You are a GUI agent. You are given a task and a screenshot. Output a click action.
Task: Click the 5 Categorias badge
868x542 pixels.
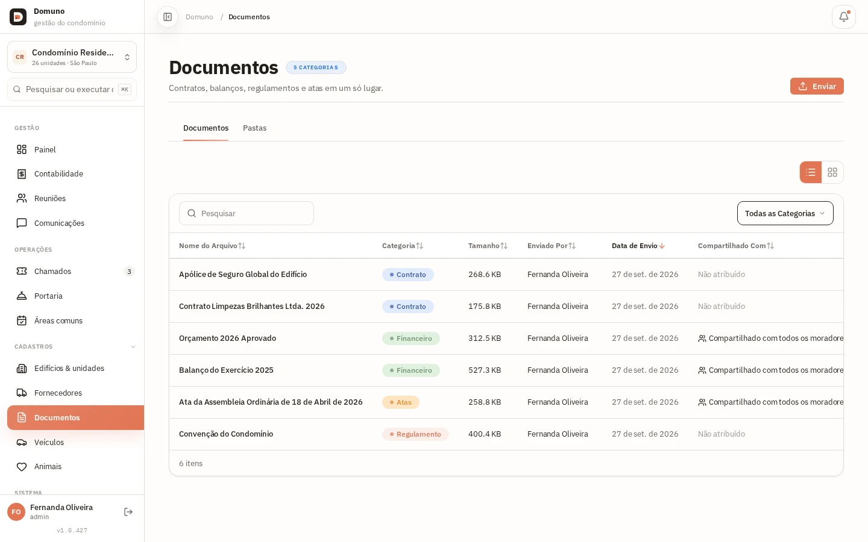pos(316,67)
